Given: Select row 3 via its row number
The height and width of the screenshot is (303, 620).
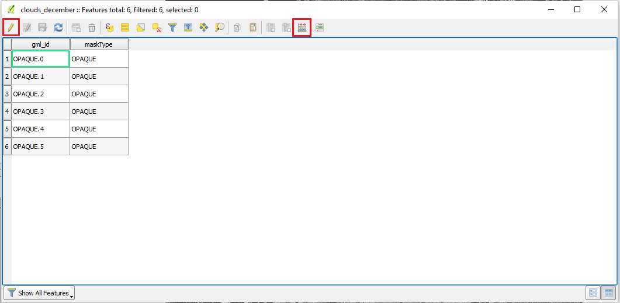Looking at the screenshot, I should coord(7,94).
